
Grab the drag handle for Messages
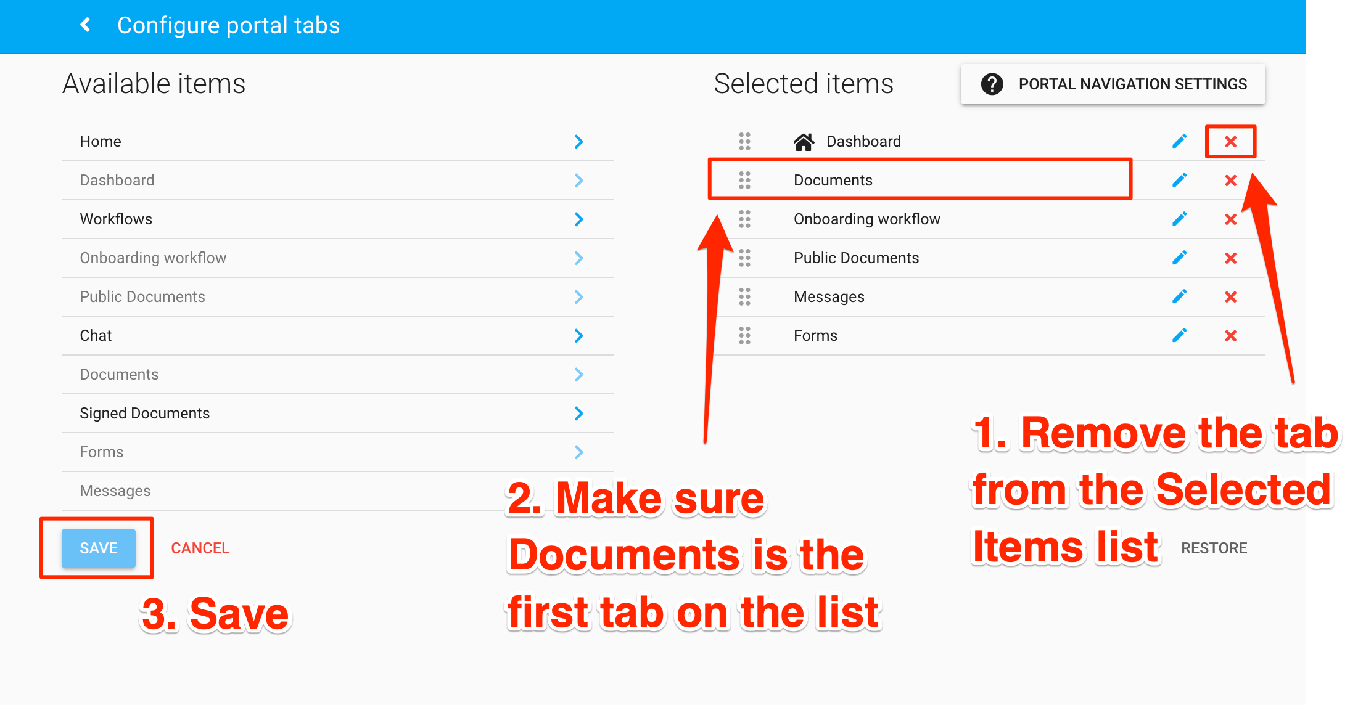click(x=744, y=297)
